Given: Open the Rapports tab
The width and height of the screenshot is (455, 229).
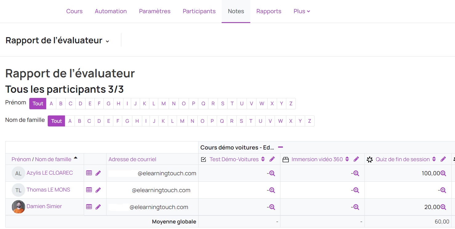Looking at the screenshot, I should (269, 11).
